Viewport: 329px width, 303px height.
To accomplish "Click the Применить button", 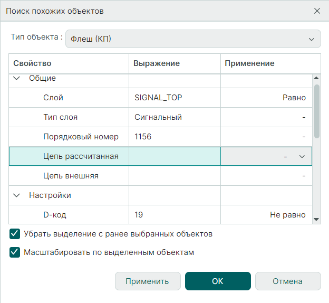I will click(147, 281).
